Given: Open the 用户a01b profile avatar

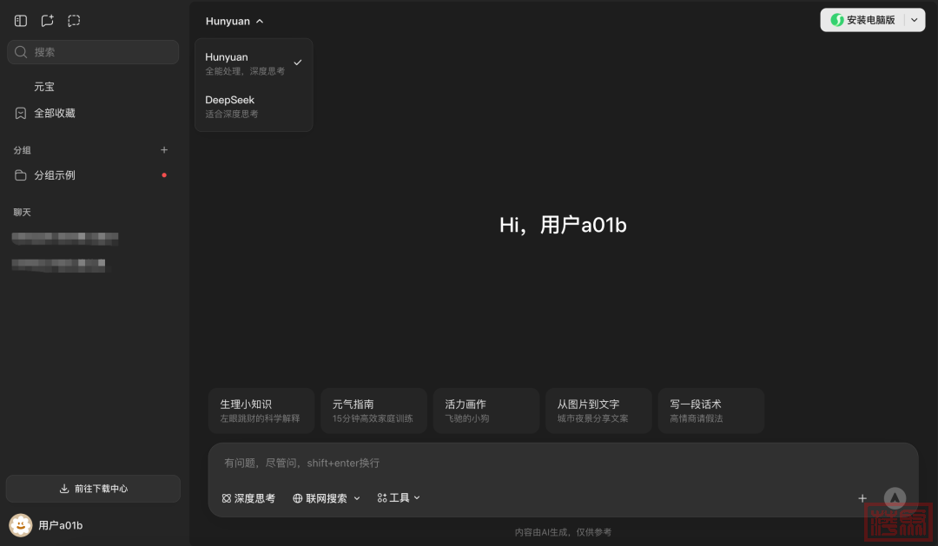Looking at the screenshot, I should (x=20, y=525).
